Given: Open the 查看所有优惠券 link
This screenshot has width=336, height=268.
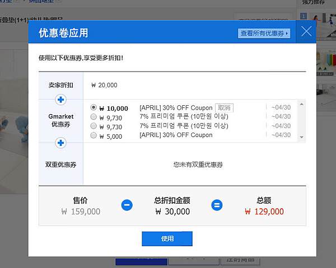Looking at the screenshot, I should (264, 34).
